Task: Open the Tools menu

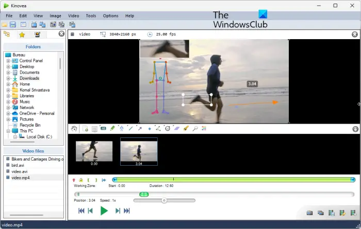Action: click(91, 16)
